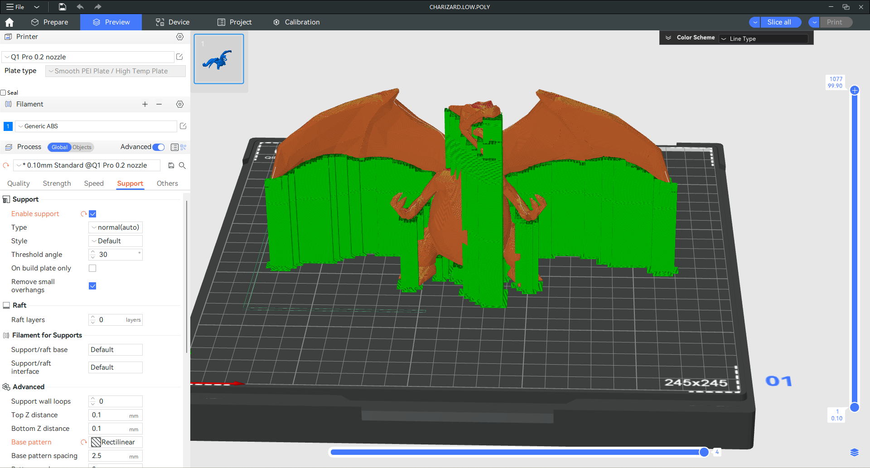Viewport: 870px width, 468px height.
Task: Open the printer settings gear
Action: point(180,37)
